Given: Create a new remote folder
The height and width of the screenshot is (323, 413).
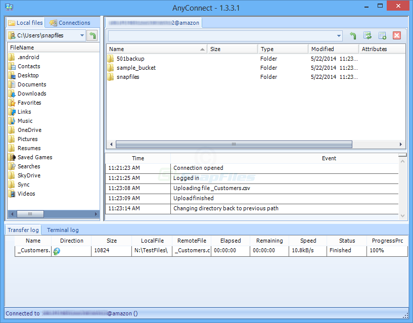Looking at the screenshot, I should [x=382, y=35].
